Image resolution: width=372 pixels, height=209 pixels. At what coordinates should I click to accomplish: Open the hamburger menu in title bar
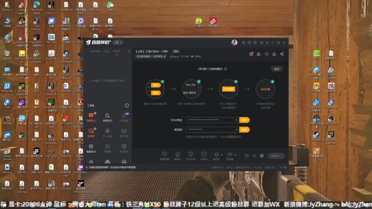(267, 43)
